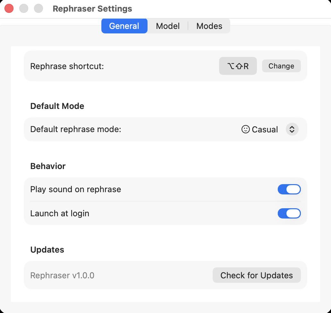Click the ⌥⇧R shortcut badge
Screen dimensions: 331x313
238,66
